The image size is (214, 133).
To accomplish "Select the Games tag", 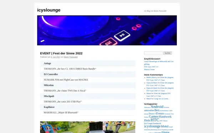I will click(153, 117).
